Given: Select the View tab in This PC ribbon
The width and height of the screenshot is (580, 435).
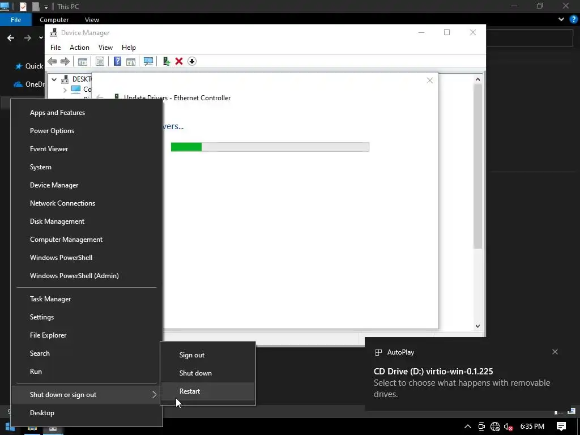Looking at the screenshot, I should click(x=92, y=20).
